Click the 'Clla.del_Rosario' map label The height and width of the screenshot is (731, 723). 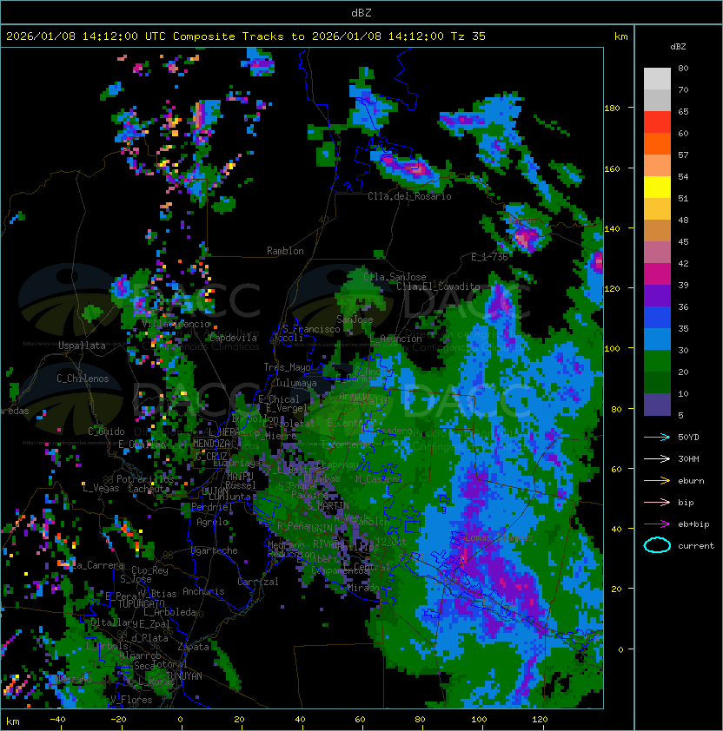409,196
